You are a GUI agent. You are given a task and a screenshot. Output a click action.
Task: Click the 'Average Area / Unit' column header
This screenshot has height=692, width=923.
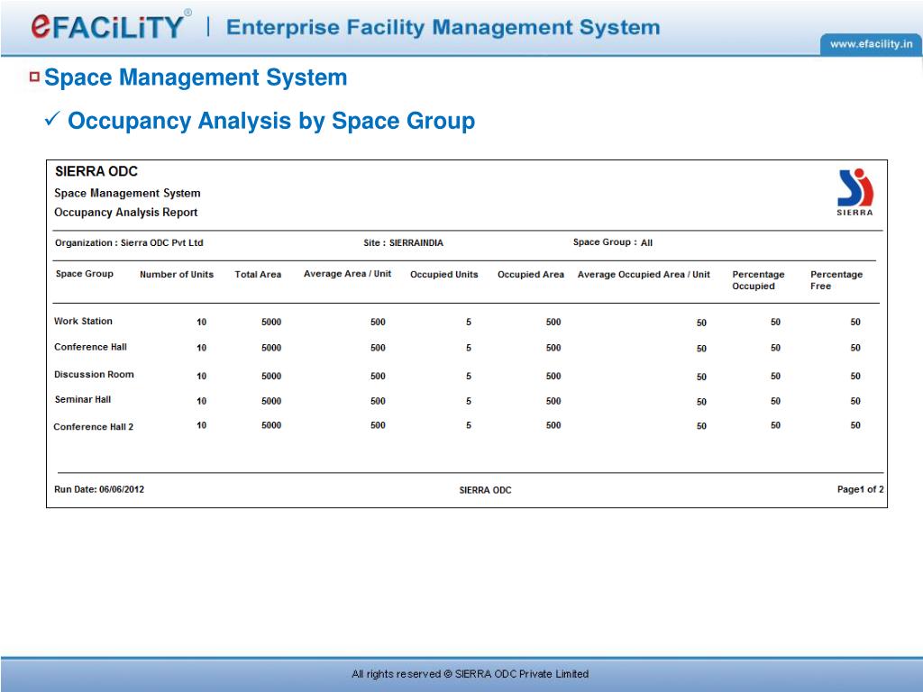point(347,274)
